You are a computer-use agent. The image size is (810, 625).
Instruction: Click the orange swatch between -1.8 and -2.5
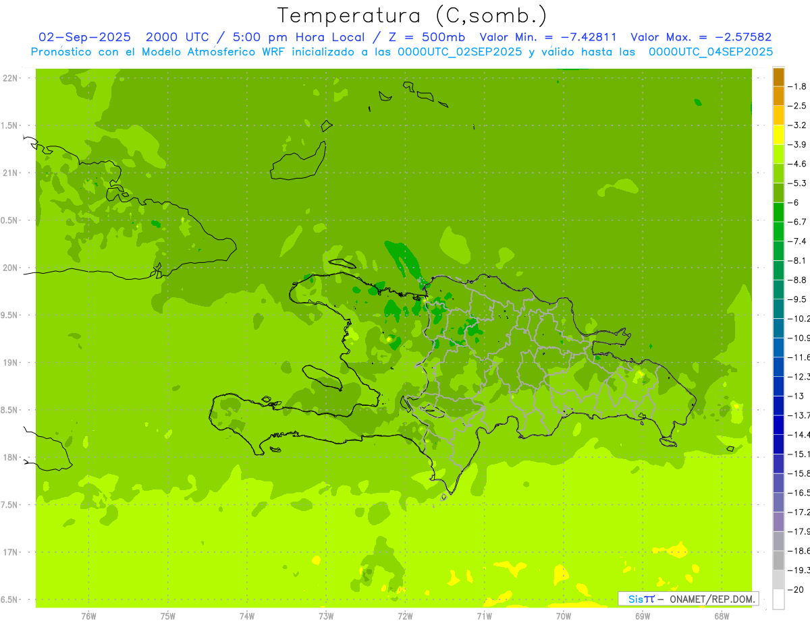click(x=778, y=96)
